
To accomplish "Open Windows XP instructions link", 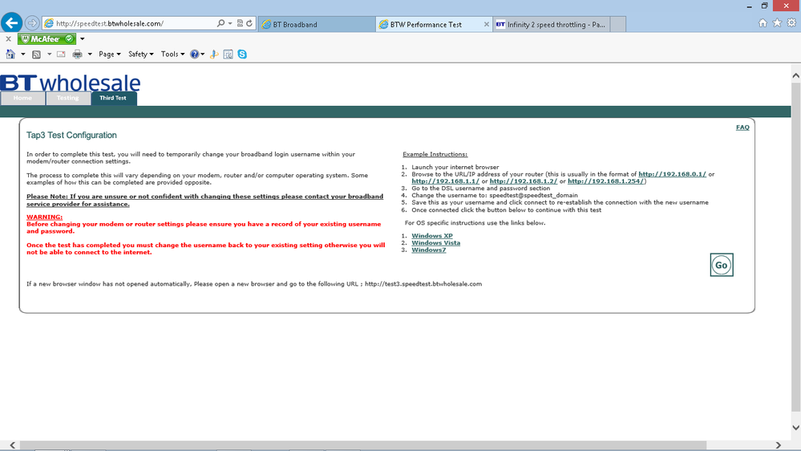I will pos(432,236).
